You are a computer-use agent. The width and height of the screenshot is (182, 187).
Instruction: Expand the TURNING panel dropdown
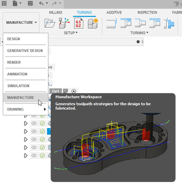(139, 33)
